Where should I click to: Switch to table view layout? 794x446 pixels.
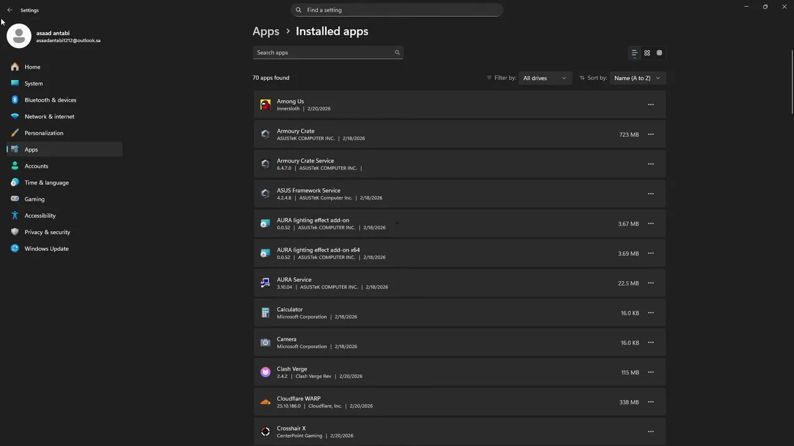coord(659,53)
